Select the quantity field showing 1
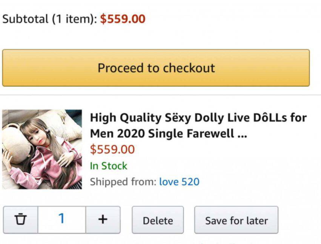The image size is (321, 244). (61, 220)
